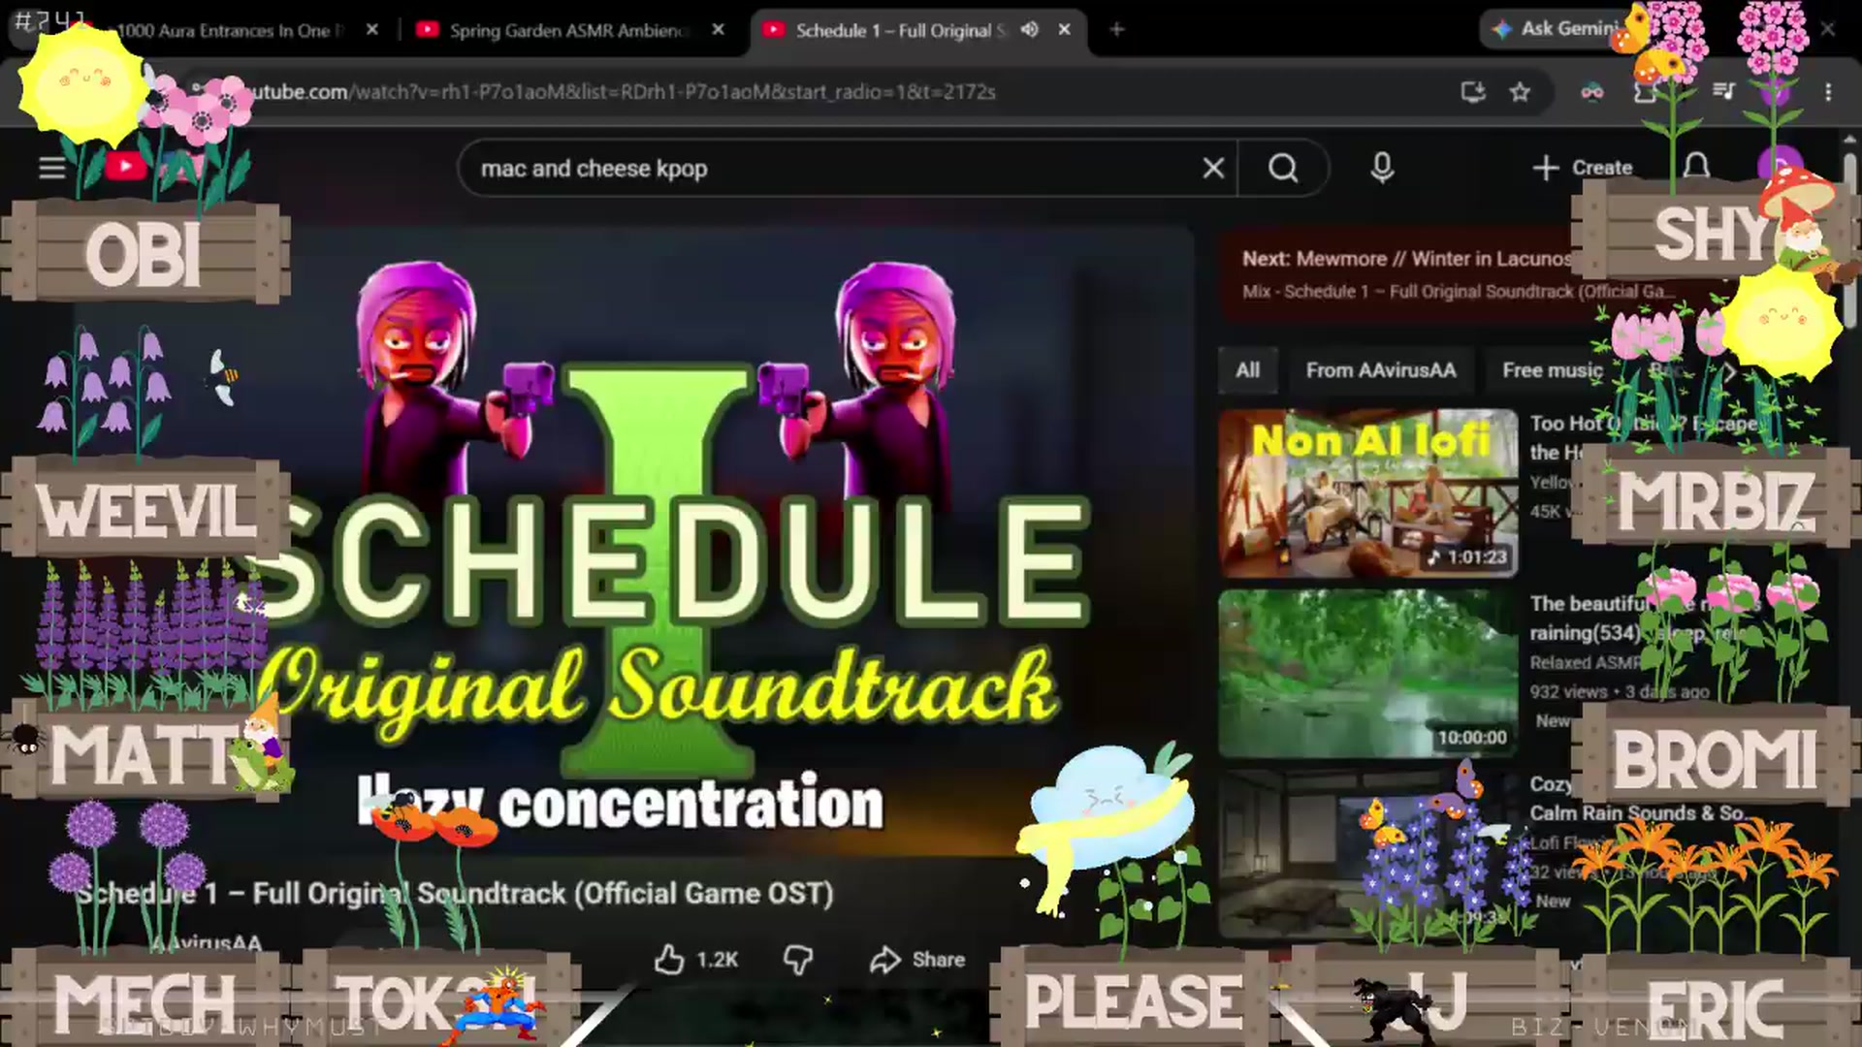
Task: Open a new browser tab
Action: 1116,30
